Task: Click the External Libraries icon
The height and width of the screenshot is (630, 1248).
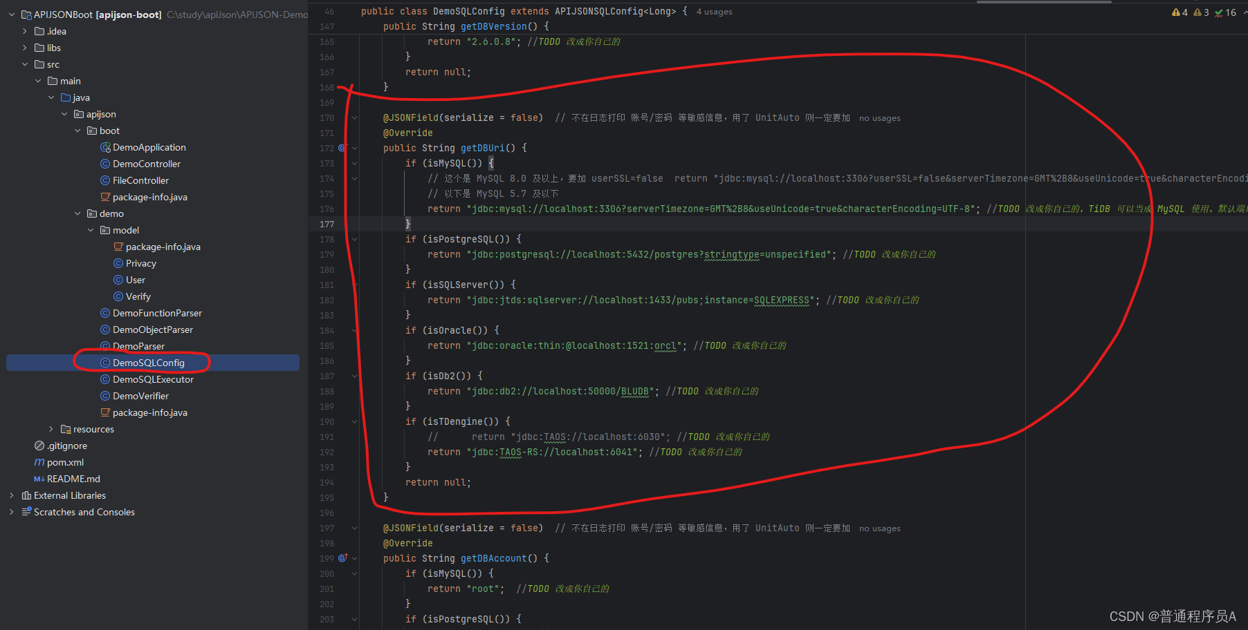Action: pos(26,495)
